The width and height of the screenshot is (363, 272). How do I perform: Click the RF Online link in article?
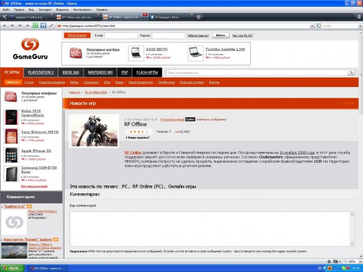click(x=133, y=153)
